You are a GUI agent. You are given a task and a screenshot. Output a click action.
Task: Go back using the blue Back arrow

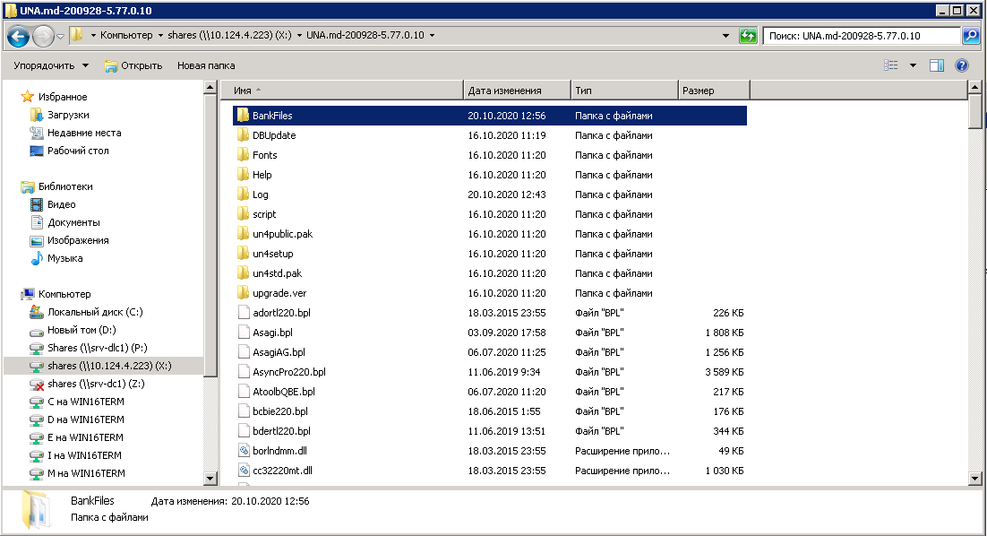(18, 36)
